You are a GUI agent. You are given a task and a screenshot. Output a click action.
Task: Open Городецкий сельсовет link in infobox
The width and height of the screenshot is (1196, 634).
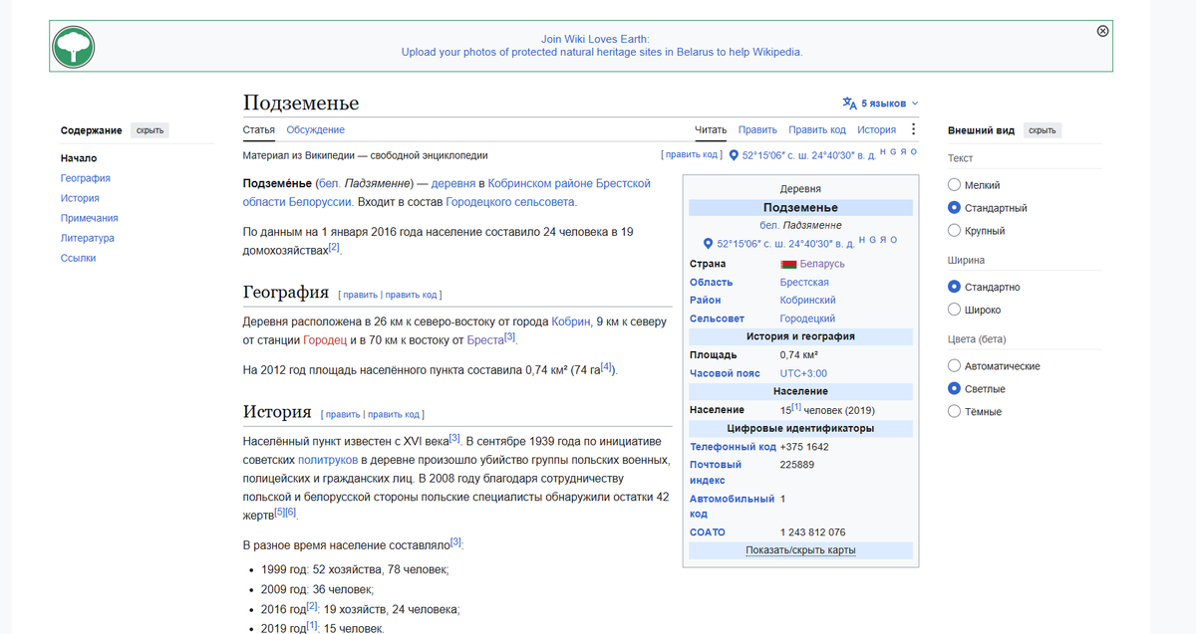tap(807, 318)
